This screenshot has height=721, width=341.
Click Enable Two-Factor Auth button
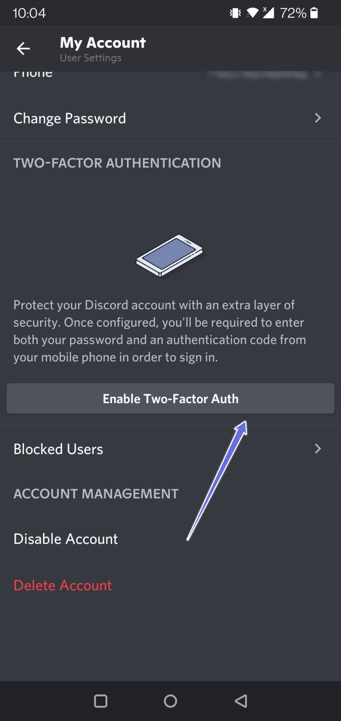pos(170,399)
